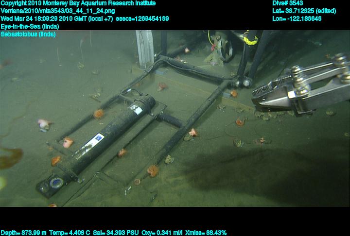Click the yellow-and-black band on the tripod leg
Image resolution: width=350 pixels, height=236 pixels.
tap(250, 40)
